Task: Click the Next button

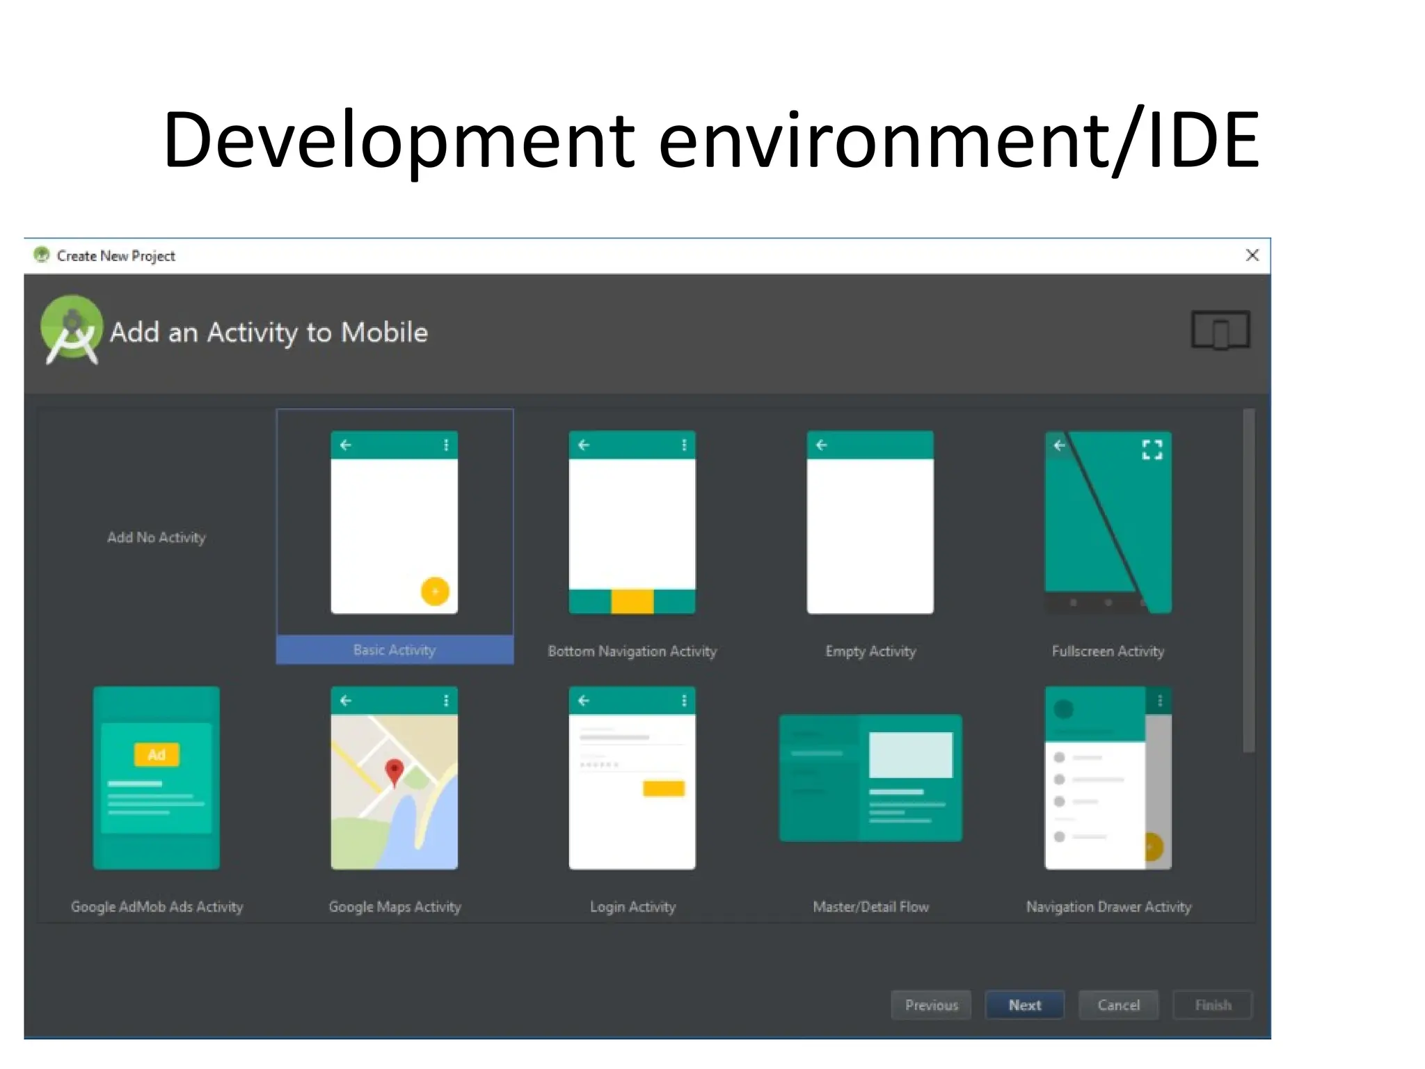Action: tap(1024, 1005)
